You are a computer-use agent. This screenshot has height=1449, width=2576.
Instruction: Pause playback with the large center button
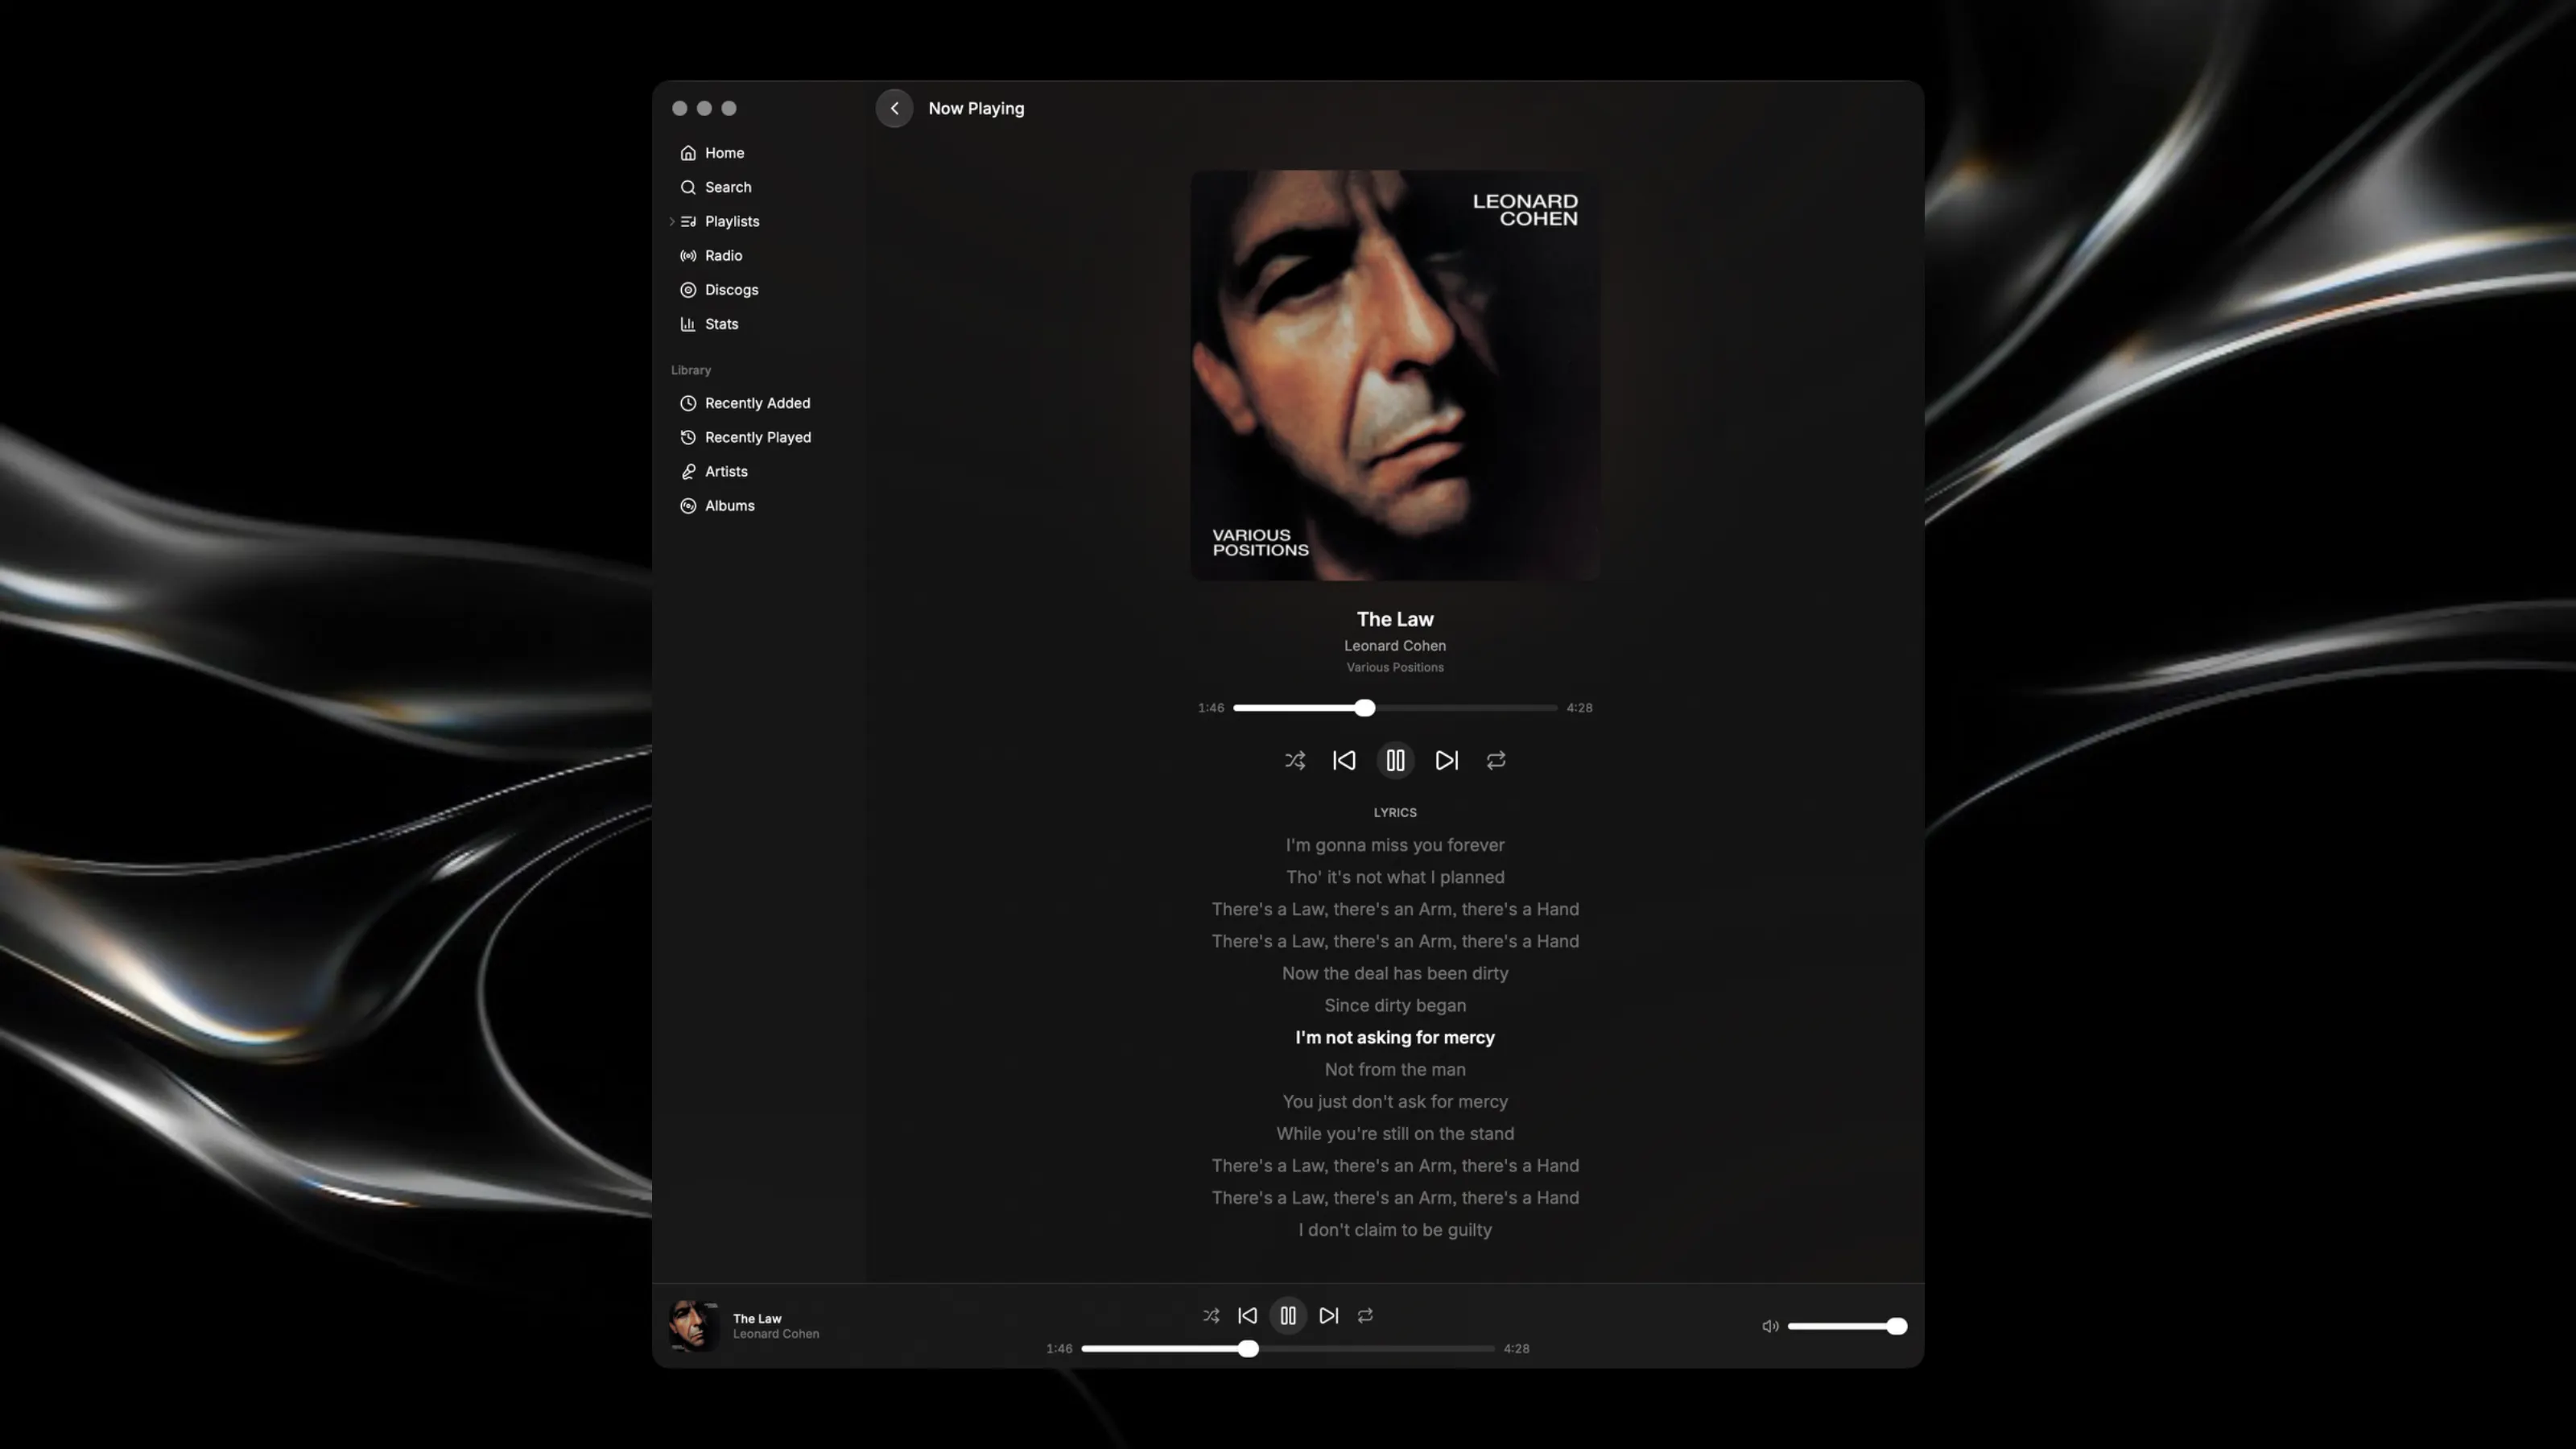[1395, 761]
